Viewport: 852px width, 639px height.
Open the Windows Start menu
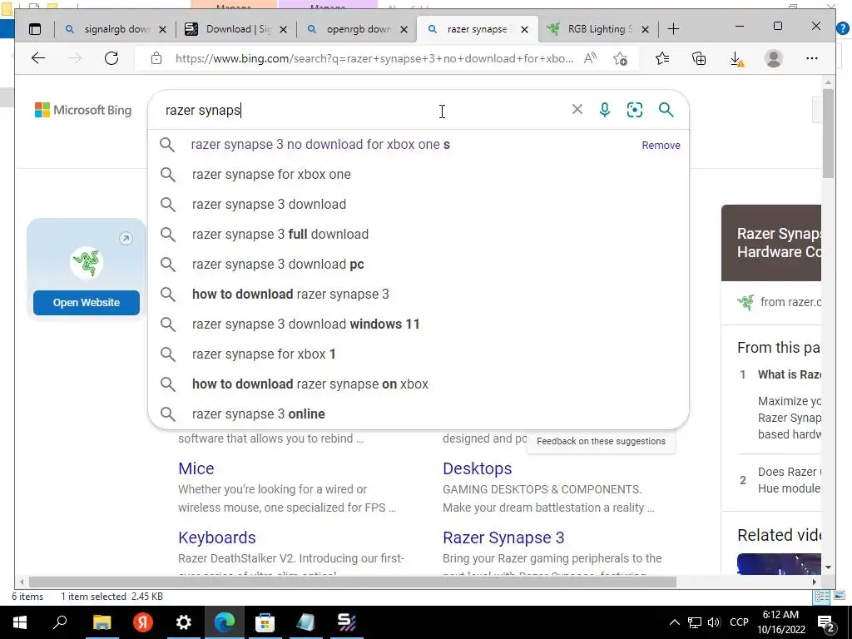tap(20, 622)
